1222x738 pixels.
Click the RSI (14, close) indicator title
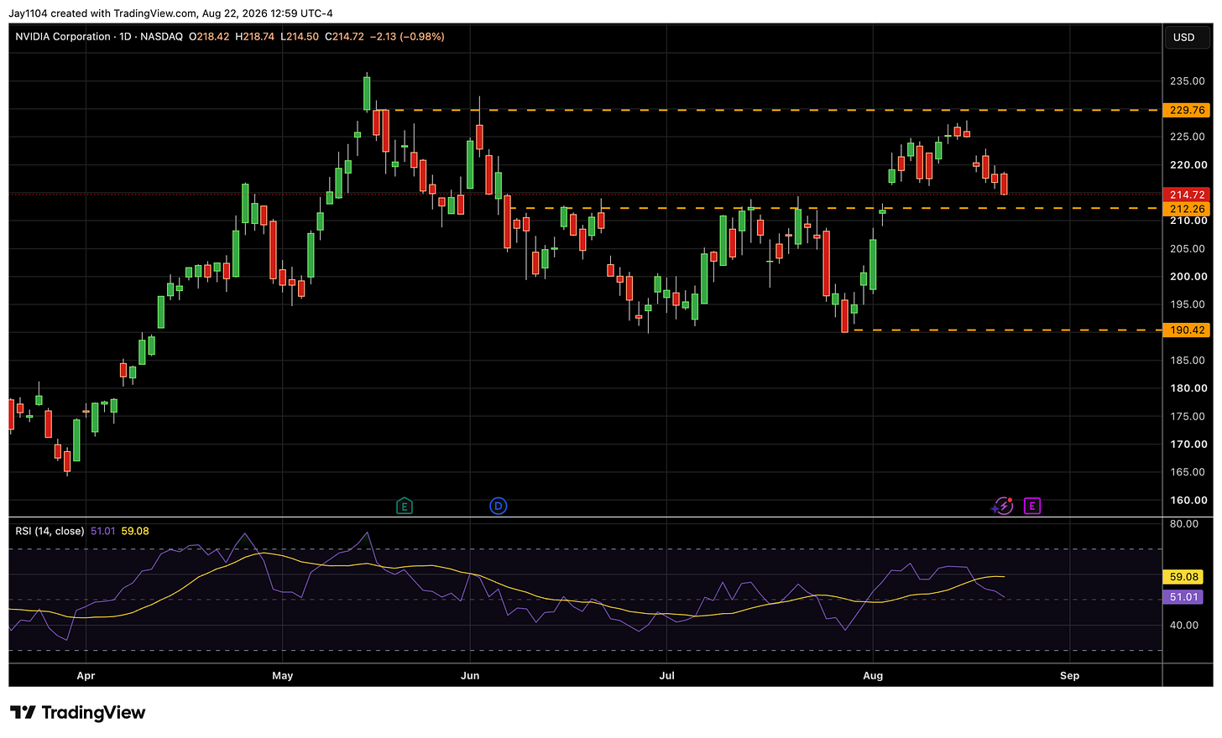(x=50, y=531)
